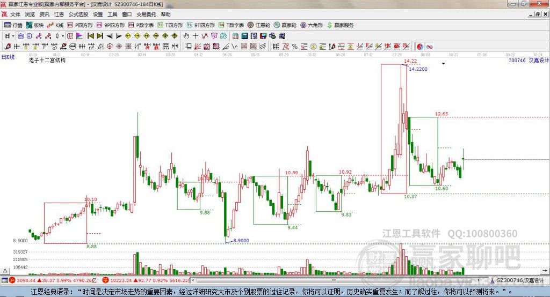
Task: Open the 设置 menu
Action: coord(98,14)
